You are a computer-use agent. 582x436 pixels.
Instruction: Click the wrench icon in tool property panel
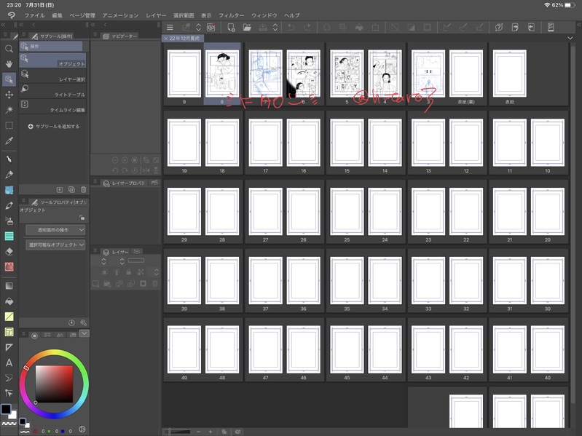(84, 322)
